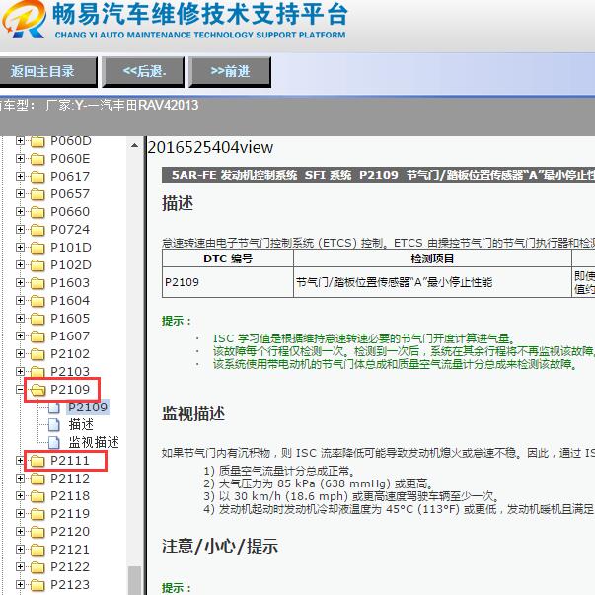Open the P2111 folder icon
The width and height of the screenshot is (595, 595).
click(x=37, y=461)
